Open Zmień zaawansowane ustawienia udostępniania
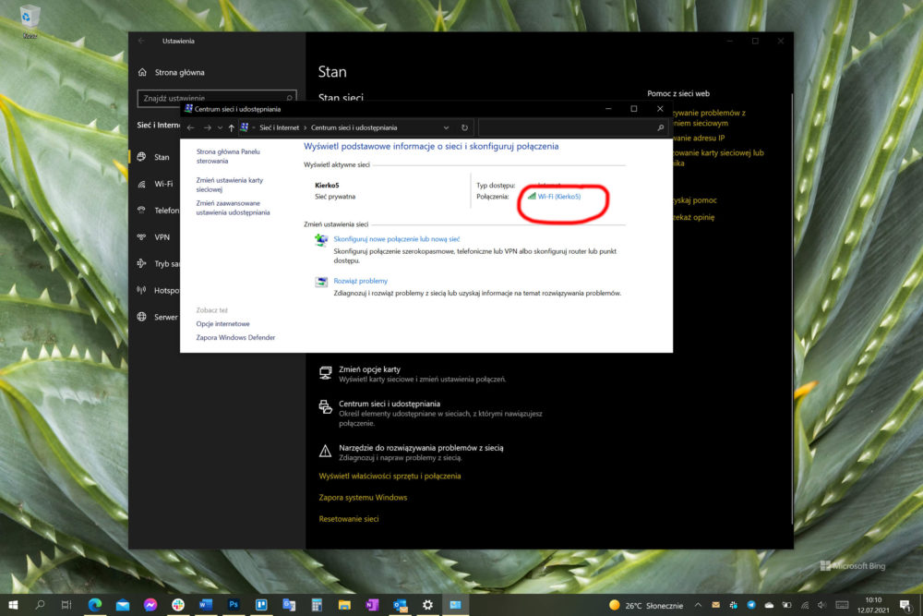 click(x=234, y=208)
